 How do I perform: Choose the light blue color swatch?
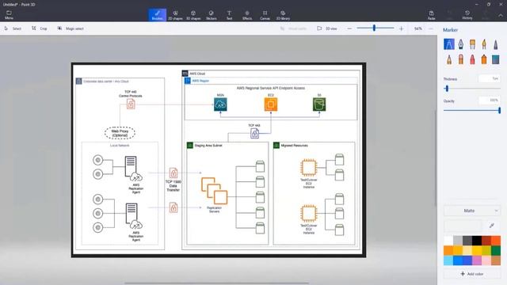pos(448,260)
